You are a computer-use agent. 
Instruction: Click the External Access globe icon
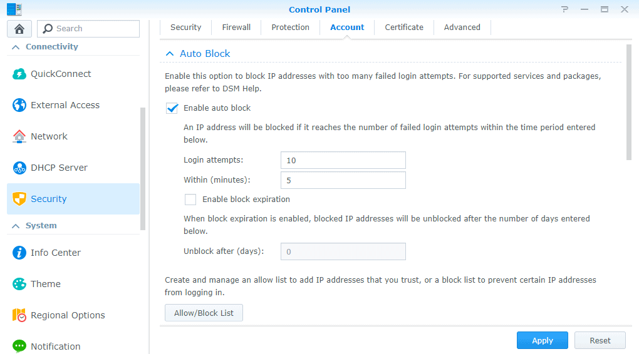click(19, 105)
